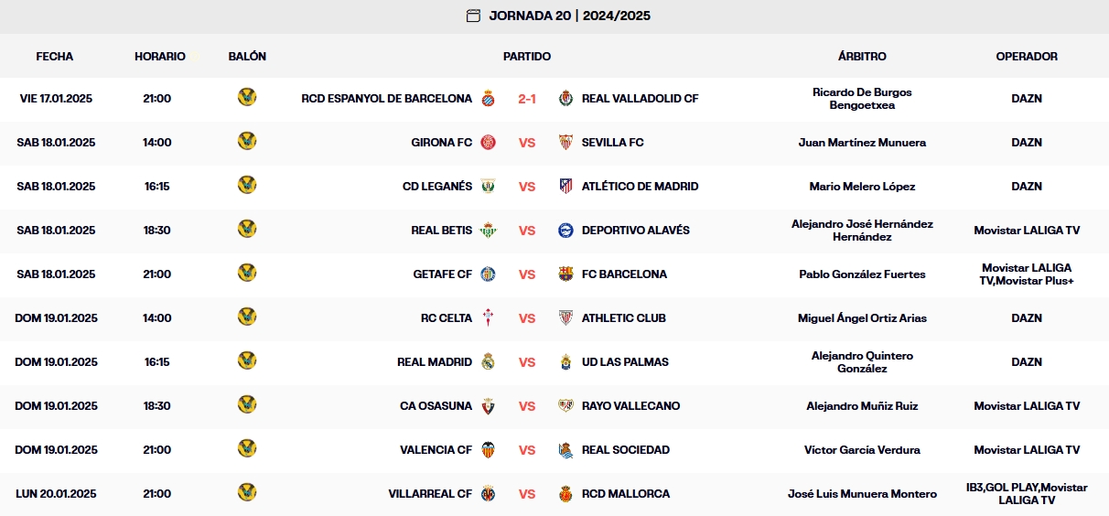Screen dimensions: 1109x516
Task: Click the Villarreal CF crest
Action: 489,494
